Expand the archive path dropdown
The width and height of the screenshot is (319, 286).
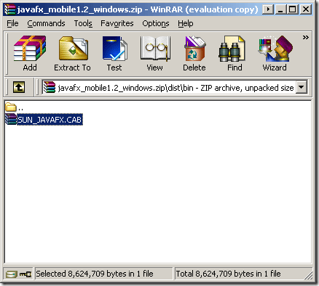tap(302, 87)
